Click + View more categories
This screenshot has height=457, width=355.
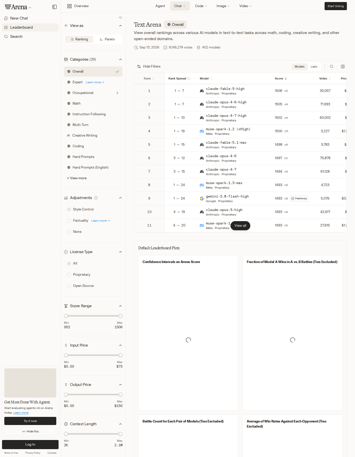tap(77, 178)
